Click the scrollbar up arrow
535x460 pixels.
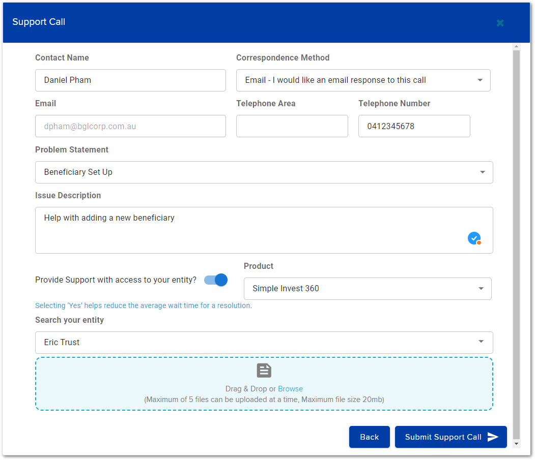(x=516, y=46)
